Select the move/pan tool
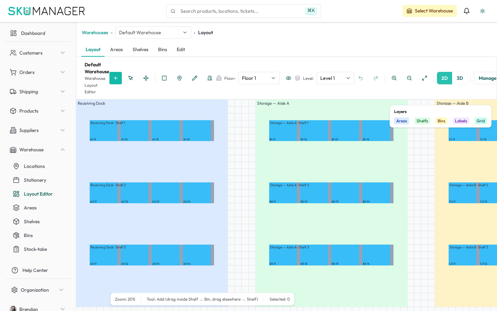 [146, 78]
